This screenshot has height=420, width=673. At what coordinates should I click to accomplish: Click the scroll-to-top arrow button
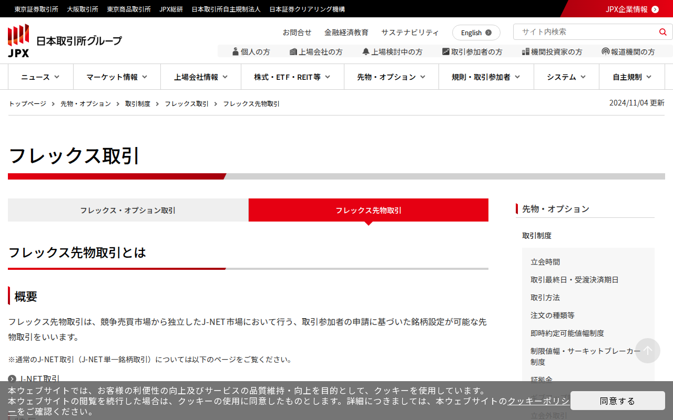pos(648,351)
